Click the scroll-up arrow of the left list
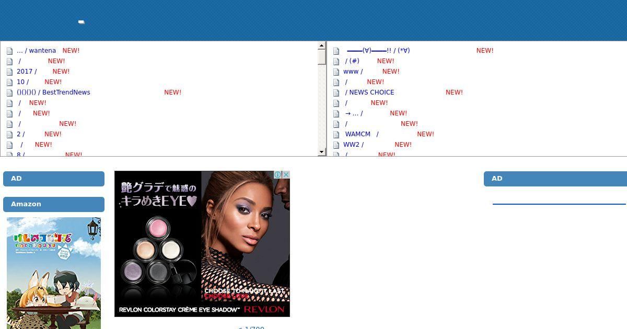Viewport: 627px width, 329px height. click(x=322, y=45)
